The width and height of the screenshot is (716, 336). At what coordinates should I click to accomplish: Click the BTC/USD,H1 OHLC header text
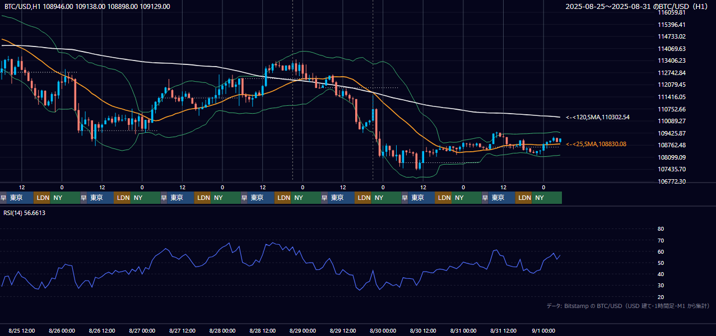click(x=87, y=7)
